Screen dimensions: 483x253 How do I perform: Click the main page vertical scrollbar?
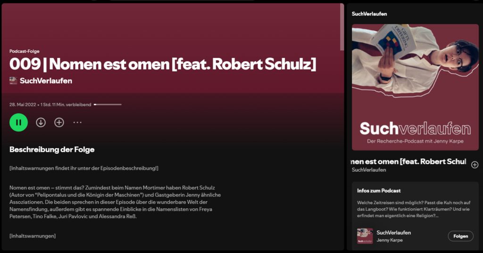[x=342, y=28]
